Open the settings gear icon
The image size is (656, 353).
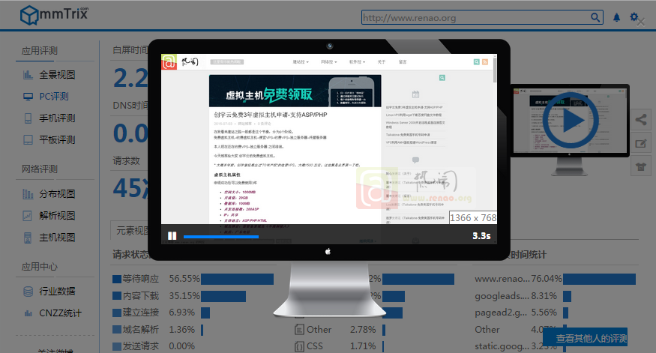coord(634,16)
